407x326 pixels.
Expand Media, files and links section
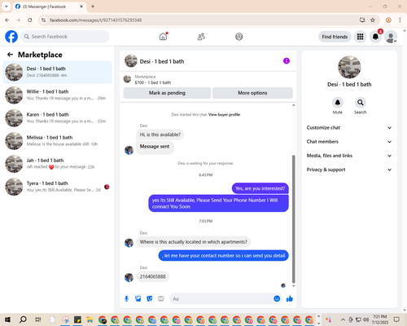pos(349,156)
